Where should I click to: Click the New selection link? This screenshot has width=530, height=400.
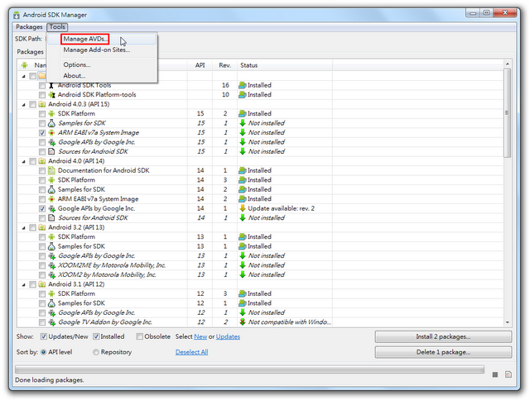(200, 336)
